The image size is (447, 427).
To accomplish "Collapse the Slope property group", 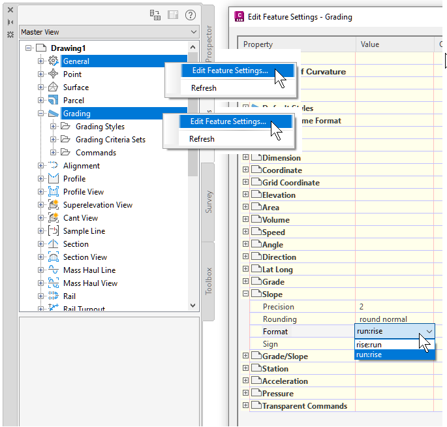I will pos(245,294).
